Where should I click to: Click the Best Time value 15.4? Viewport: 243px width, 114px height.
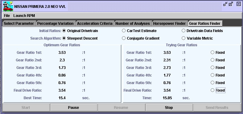click(62, 98)
